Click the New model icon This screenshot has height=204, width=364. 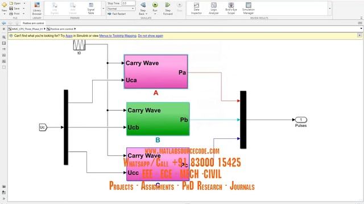(4, 5)
